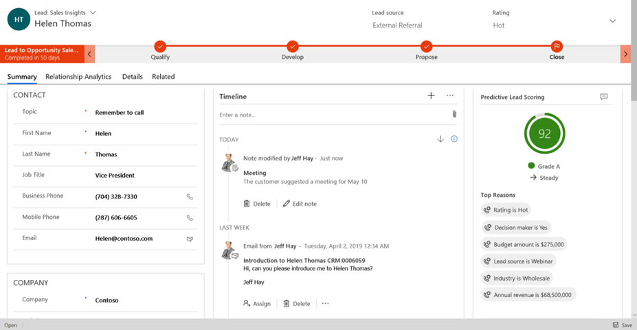Click the attachment paperclip icon in note
637x330 pixels.
coord(454,115)
